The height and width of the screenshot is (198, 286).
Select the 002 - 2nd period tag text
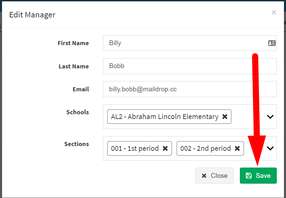(205, 148)
